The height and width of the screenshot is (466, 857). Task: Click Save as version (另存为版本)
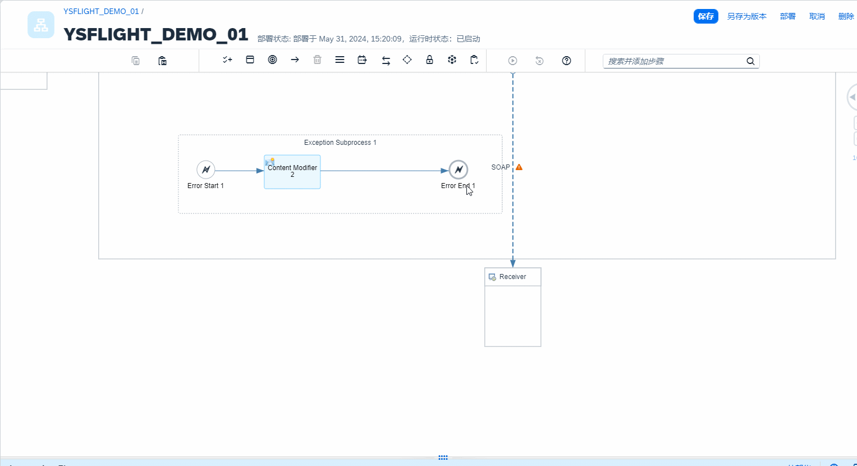point(746,16)
